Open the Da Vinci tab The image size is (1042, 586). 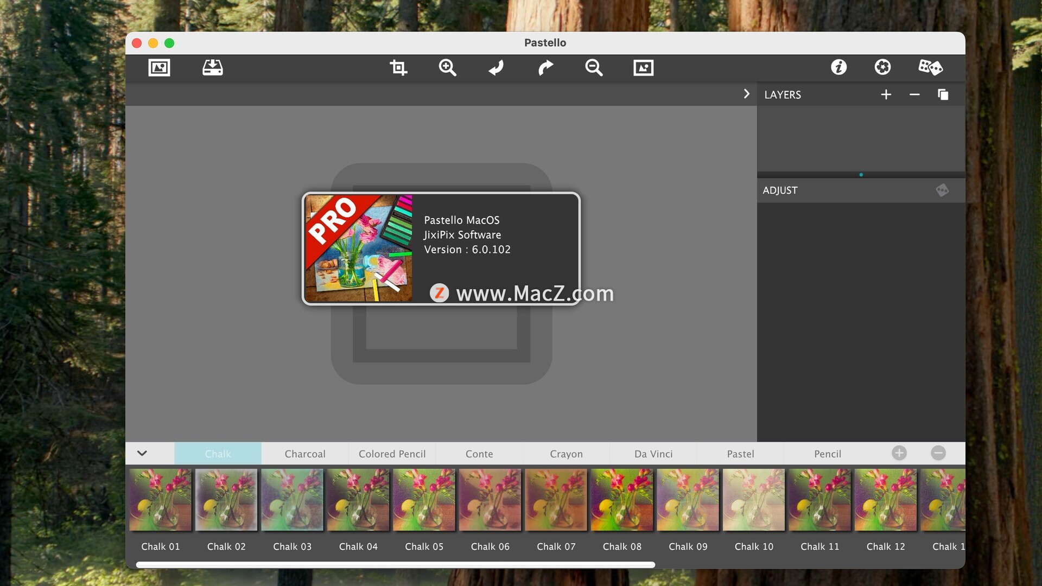pyautogui.click(x=653, y=454)
